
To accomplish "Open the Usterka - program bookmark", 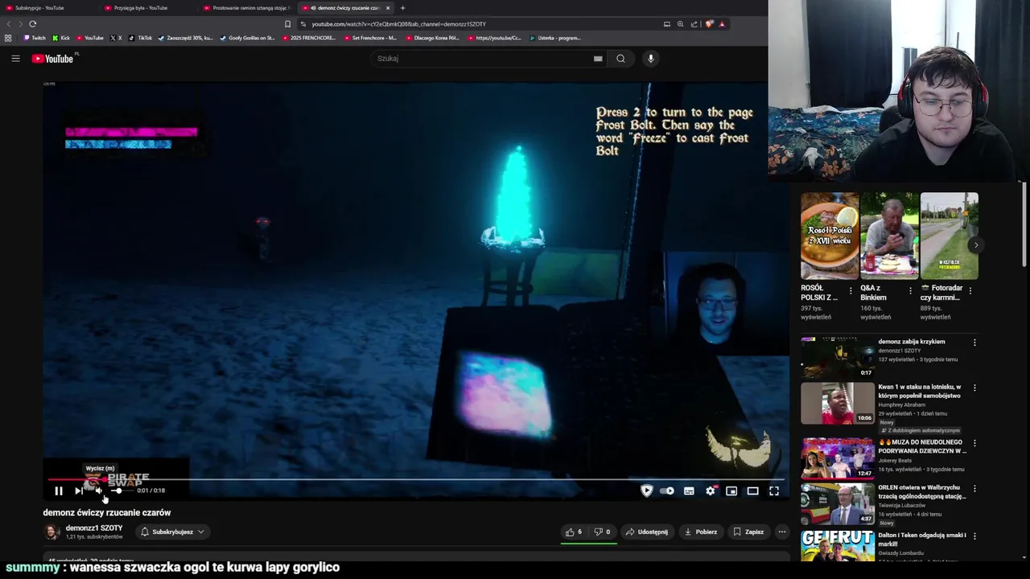I will tap(555, 38).
